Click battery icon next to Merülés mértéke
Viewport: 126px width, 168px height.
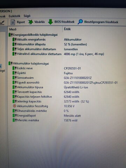point(14,120)
